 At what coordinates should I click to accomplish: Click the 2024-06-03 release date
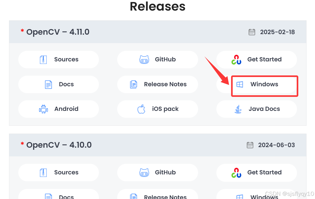(277, 145)
